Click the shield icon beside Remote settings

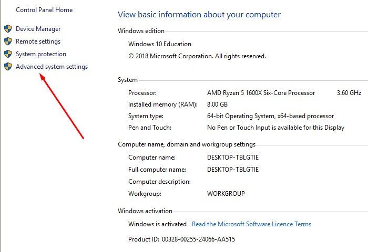[x=8, y=41]
